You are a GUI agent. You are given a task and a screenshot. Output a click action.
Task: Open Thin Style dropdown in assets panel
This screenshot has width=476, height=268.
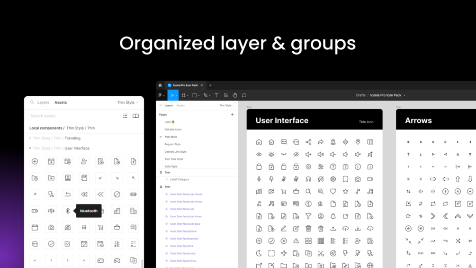[127, 102]
